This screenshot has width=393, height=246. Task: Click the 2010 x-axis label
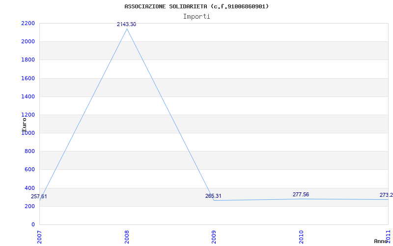pos(301,237)
